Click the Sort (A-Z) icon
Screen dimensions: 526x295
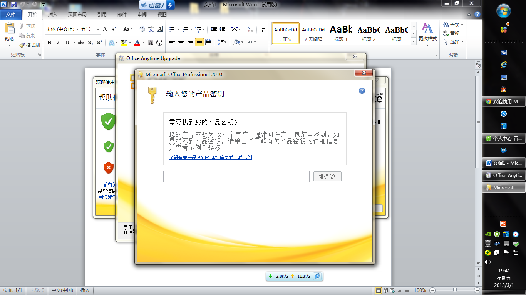[x=250, y=29]
